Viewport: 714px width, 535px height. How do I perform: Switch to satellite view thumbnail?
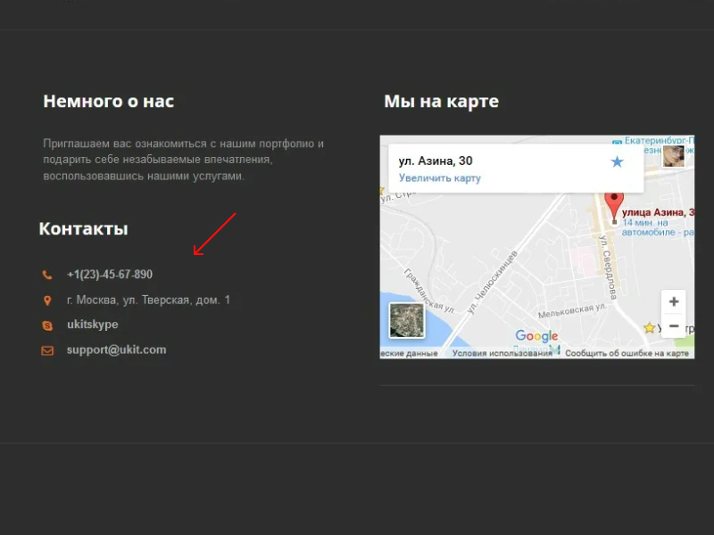point(407,321)
